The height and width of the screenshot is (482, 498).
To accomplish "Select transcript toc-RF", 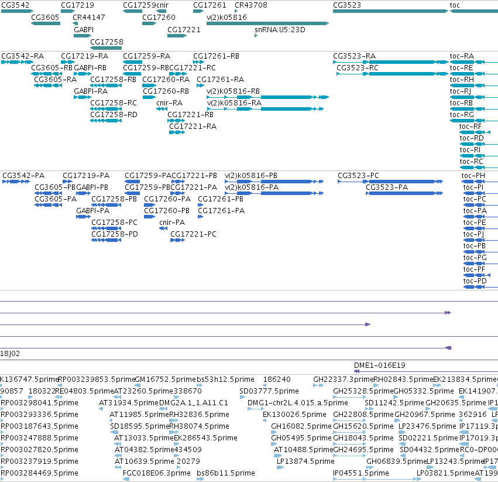I will tap(470, 127).
